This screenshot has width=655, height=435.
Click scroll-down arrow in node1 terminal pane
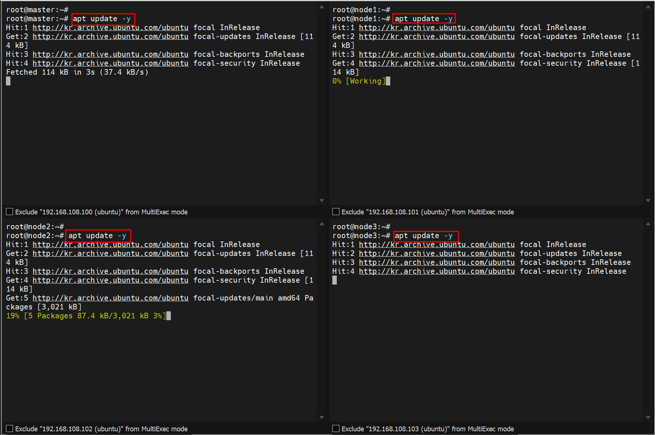(648, 200)
